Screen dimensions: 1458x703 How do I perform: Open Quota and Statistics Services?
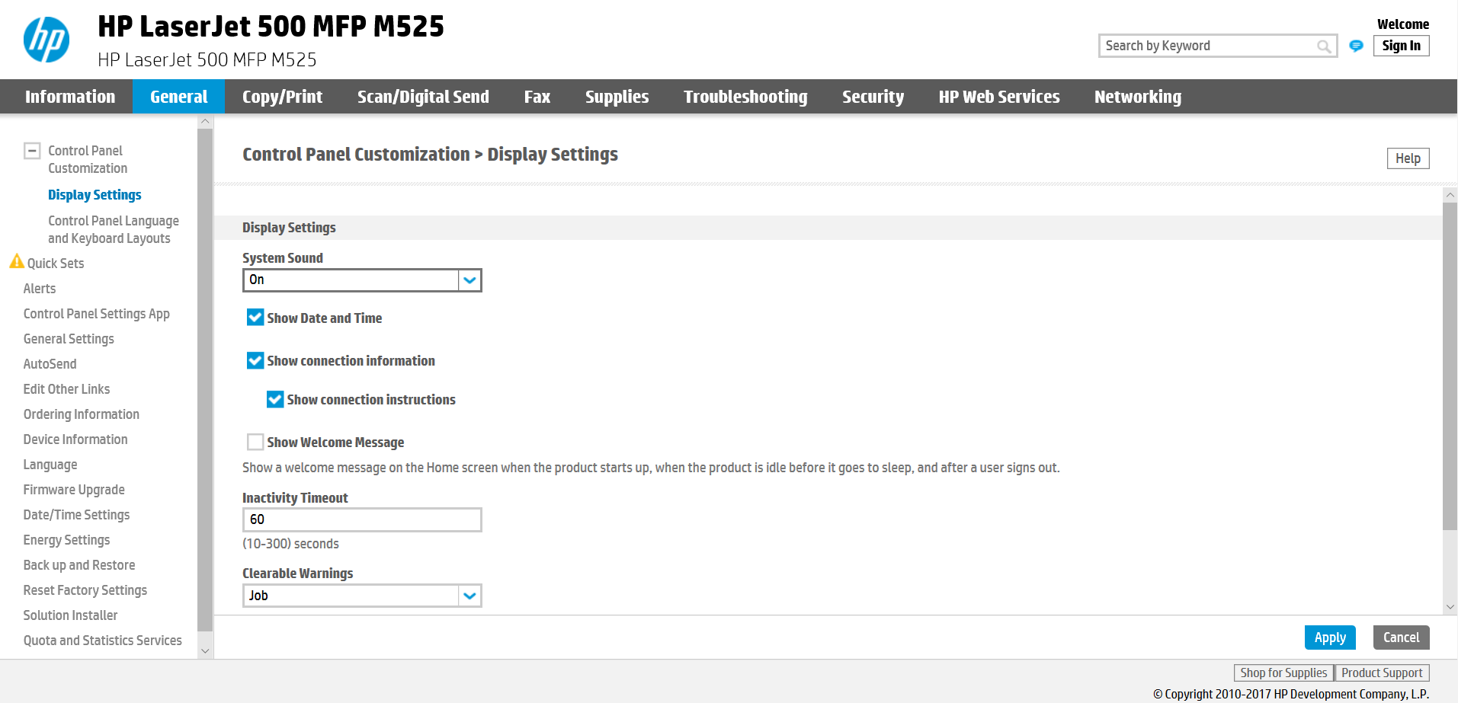pyautogui.click(x=103, y=641)
